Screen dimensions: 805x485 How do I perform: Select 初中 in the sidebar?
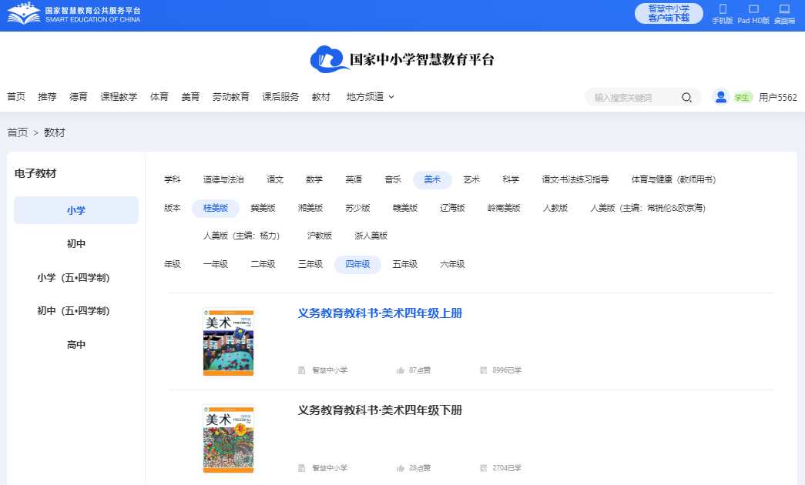pyautogui.click(x=76, y=244)
